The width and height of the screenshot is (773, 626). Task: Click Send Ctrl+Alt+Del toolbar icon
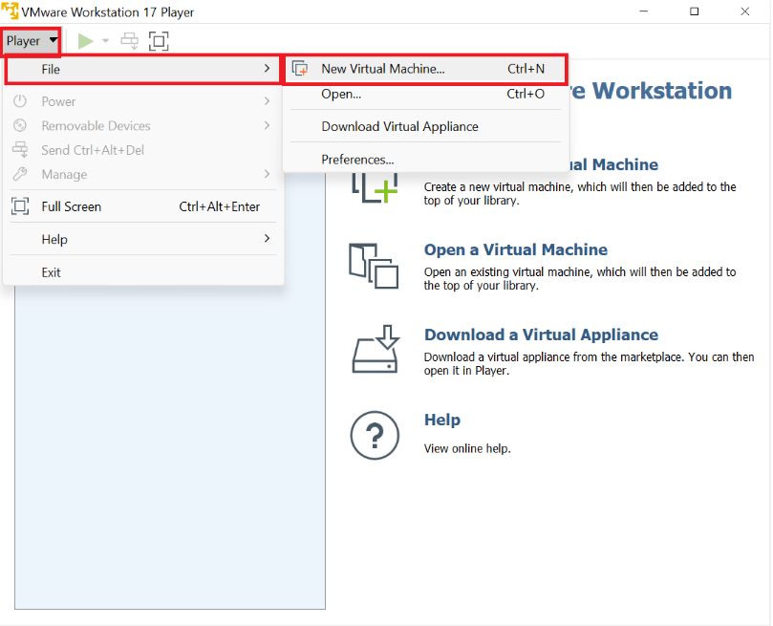click(130, 41)
